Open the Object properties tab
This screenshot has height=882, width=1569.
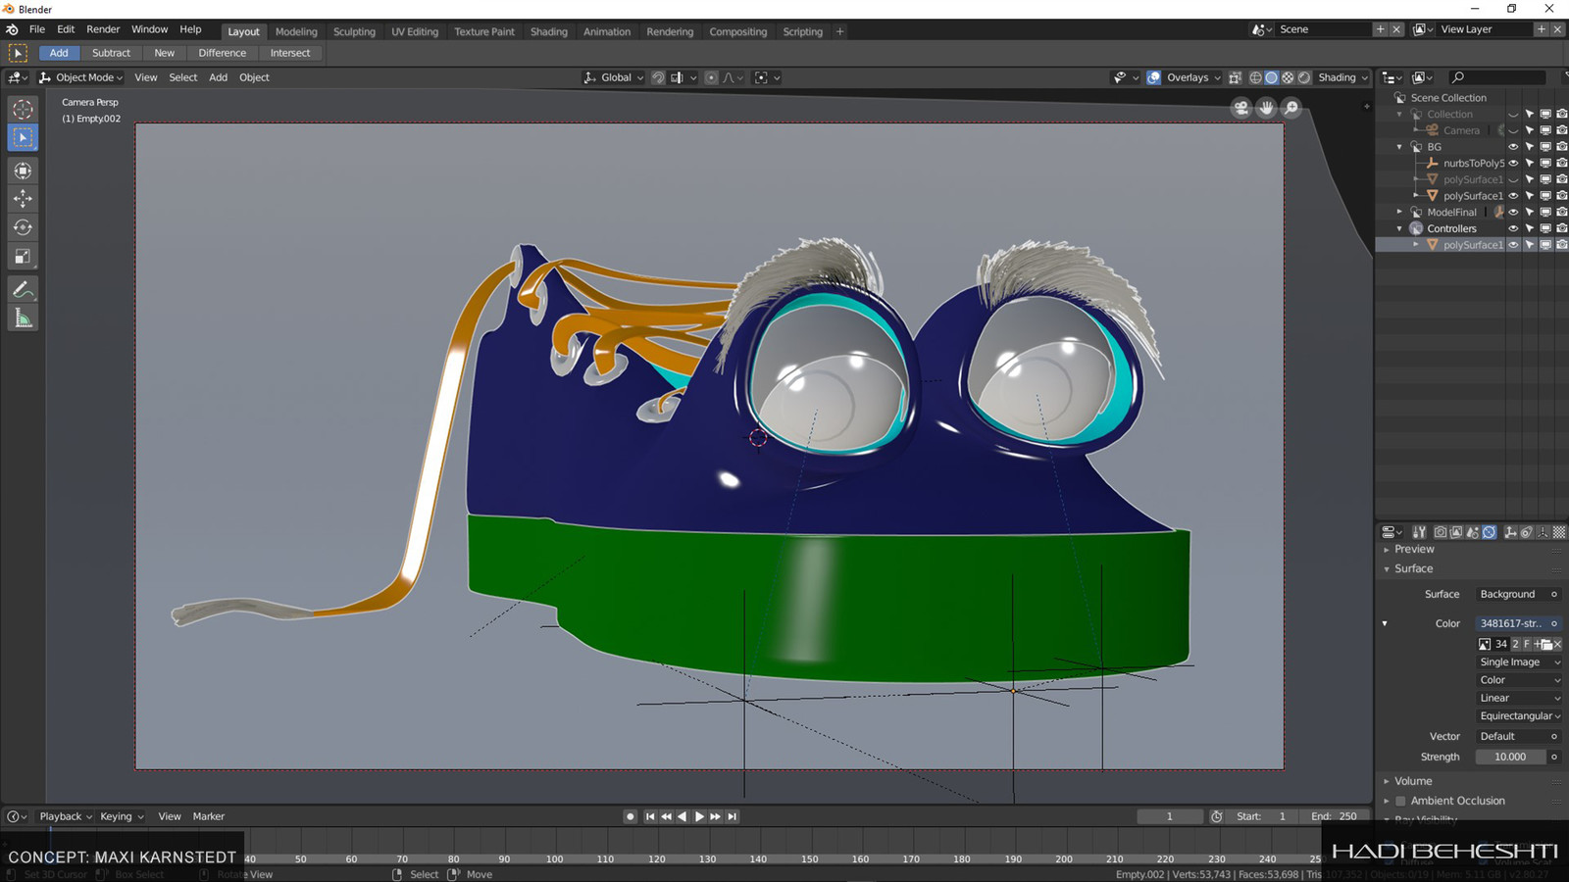[x=1511, y=532]
